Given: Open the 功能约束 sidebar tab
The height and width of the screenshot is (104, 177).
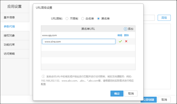Looking at the screenshot, I should click(x=14, y=45).
